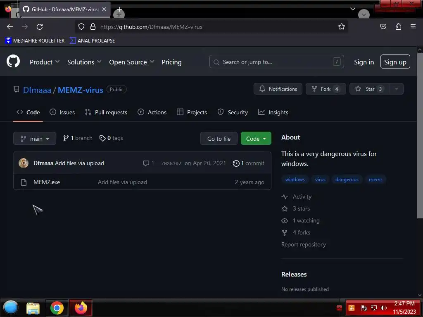Open the MEMZ-virus repository name link
The width and height of the screenshot is (423, 317).
tap(81, 90)
